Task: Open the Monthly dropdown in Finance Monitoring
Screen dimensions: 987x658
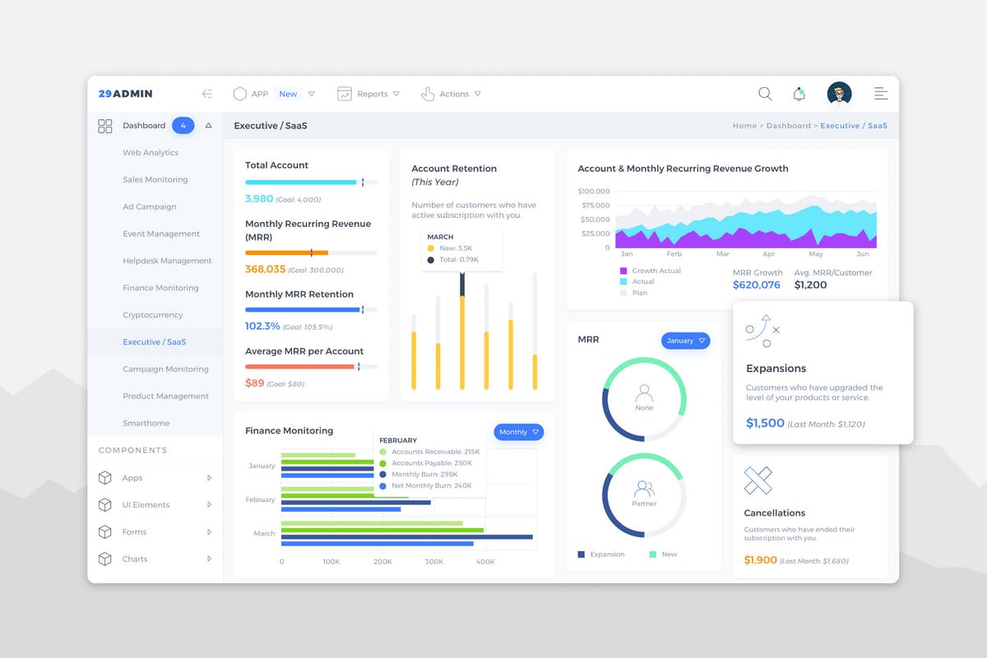Action: 518,432
